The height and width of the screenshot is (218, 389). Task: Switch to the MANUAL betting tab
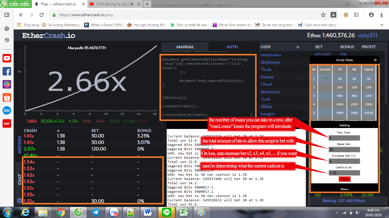(185, 47)
